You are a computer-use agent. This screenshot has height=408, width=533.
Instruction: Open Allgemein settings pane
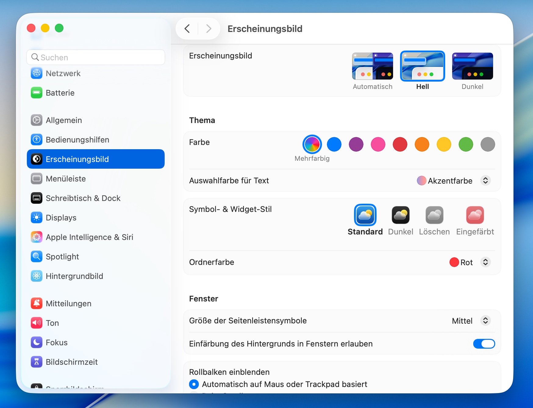[96, 120]
